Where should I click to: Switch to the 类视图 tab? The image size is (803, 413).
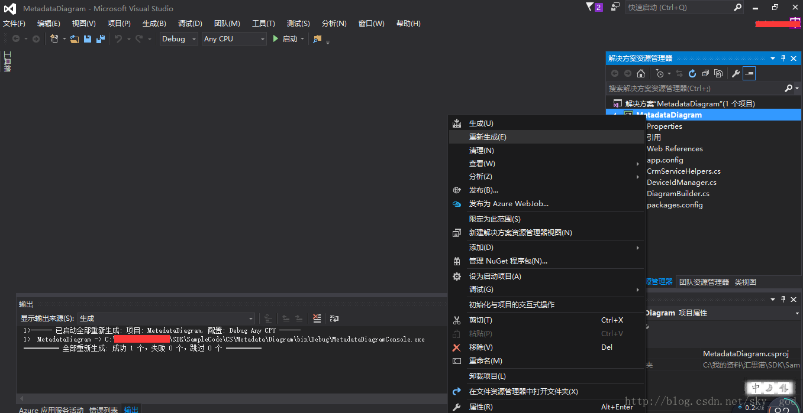point(746,282)
